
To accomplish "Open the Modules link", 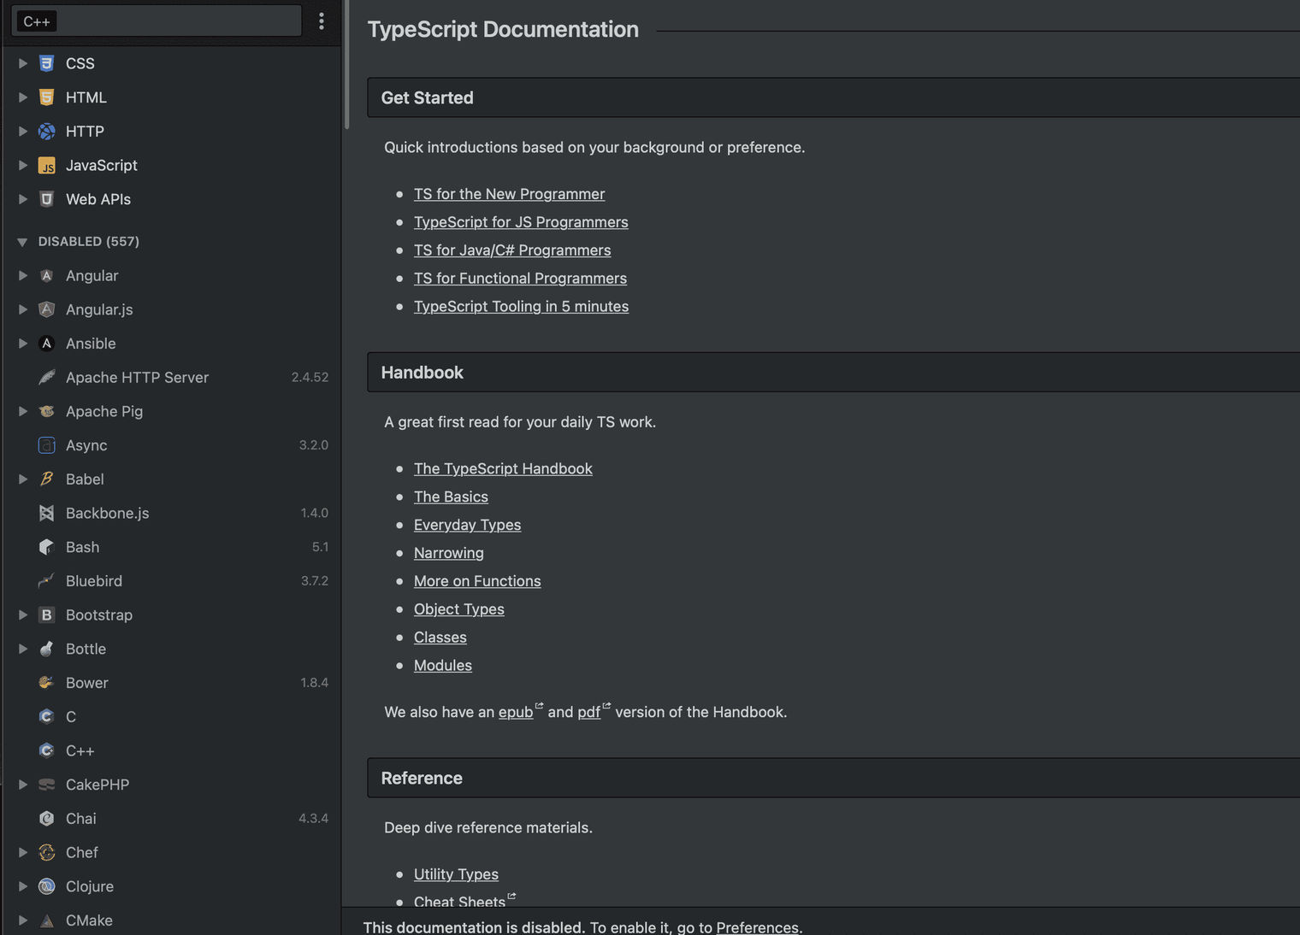I will click(443, 666).
